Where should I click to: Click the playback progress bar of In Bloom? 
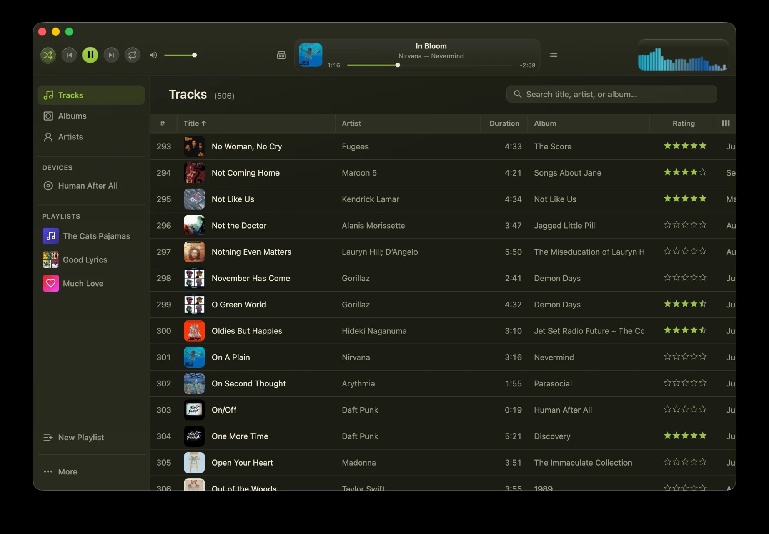[429, 65]
